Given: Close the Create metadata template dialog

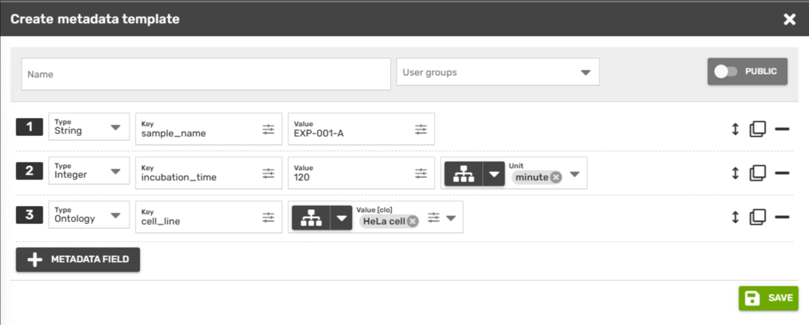Looking at the screenshot, I should [x=789, y=19].
